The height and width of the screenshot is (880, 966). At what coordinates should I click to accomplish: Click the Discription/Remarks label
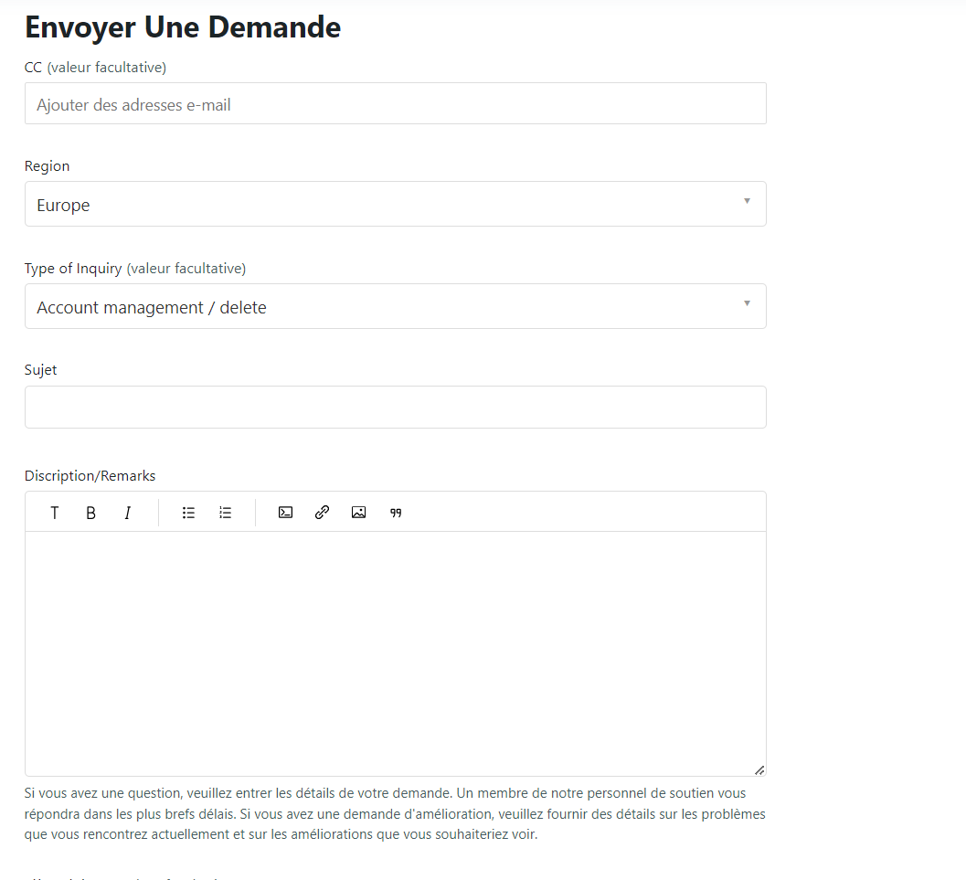coord(90,475)
